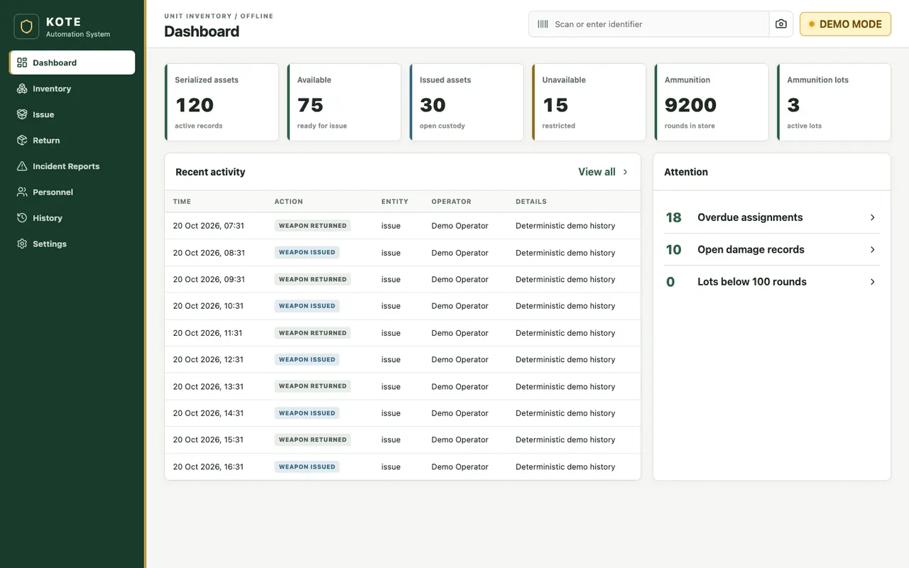Click the DETAILS column header

(x=531, y=202)
